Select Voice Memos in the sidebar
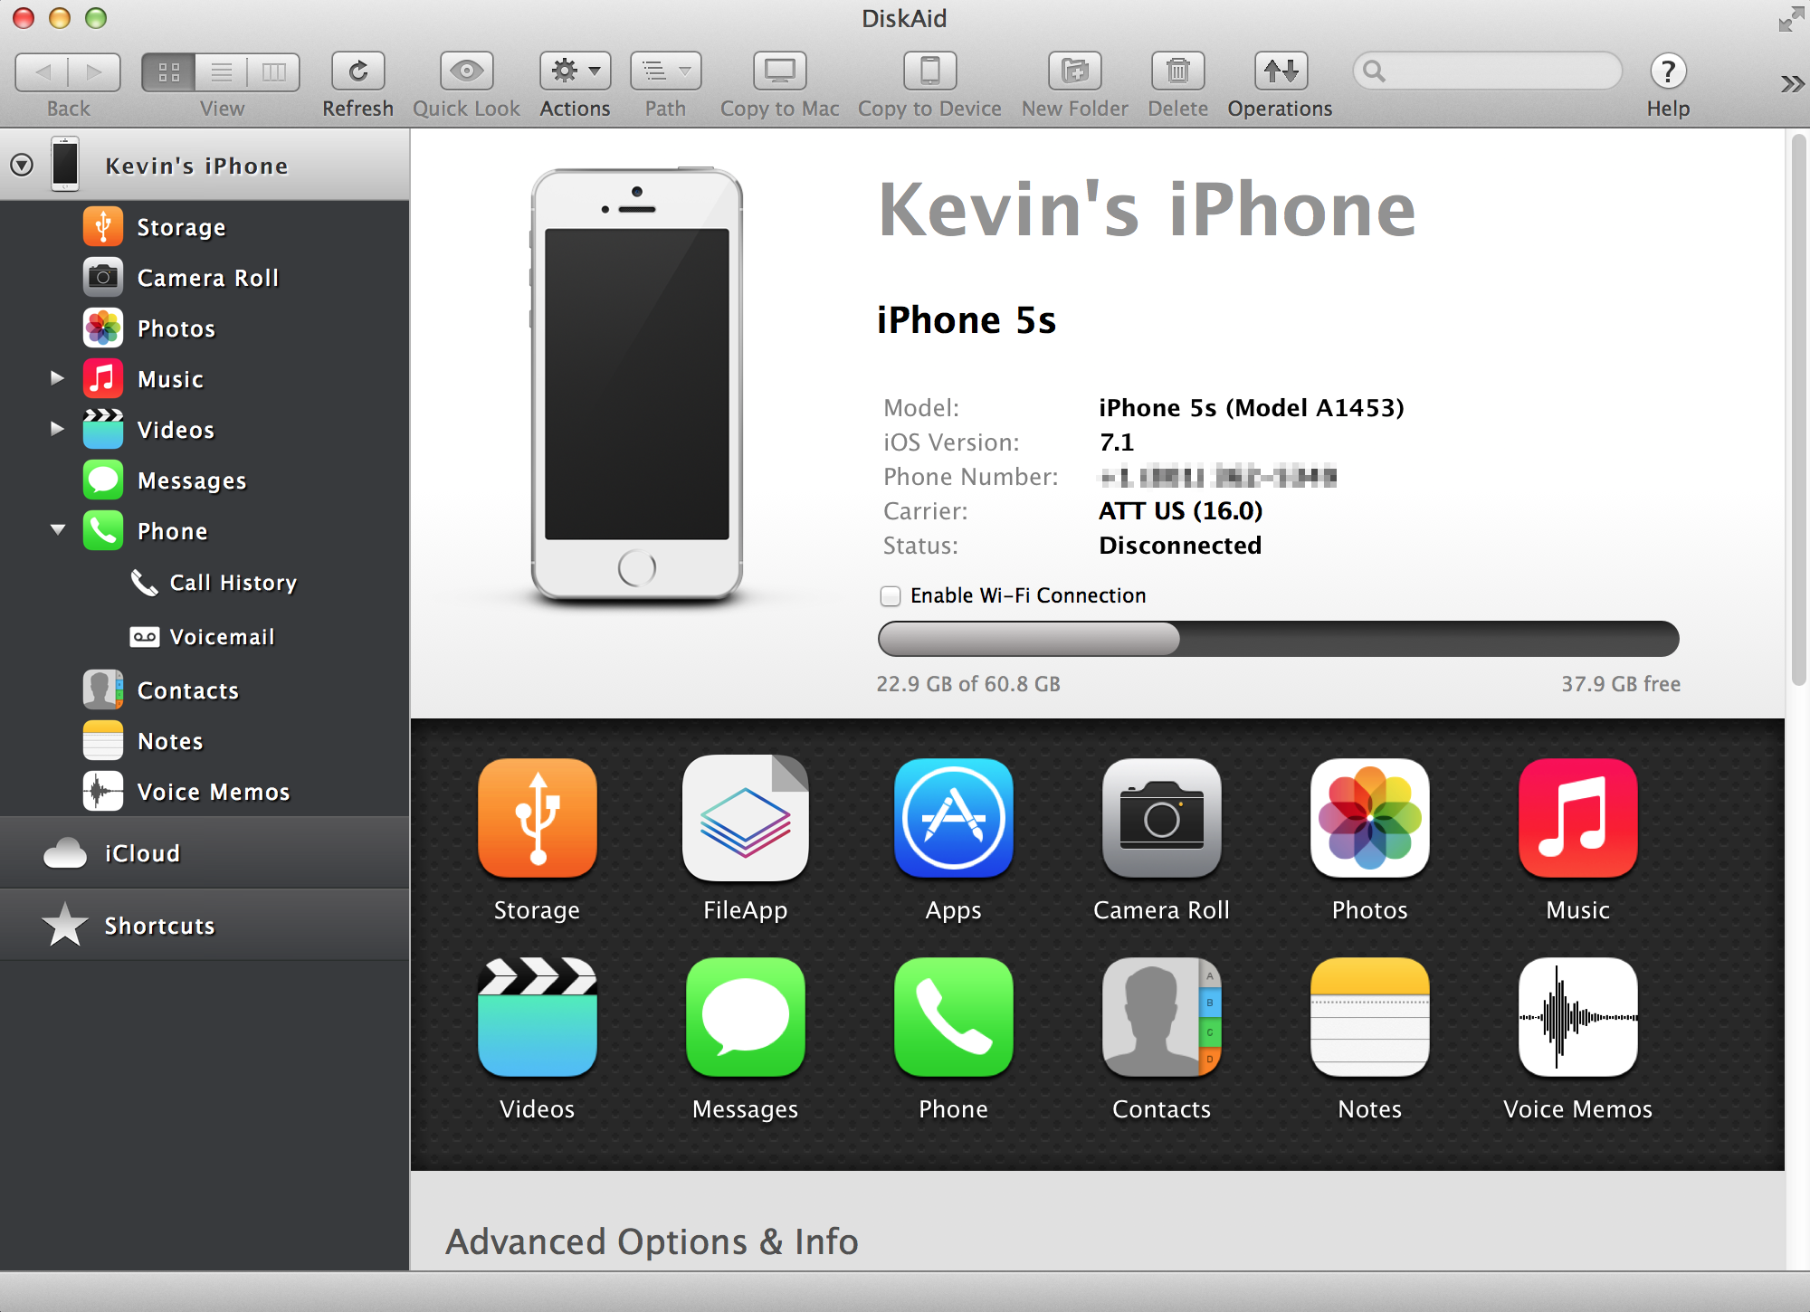The width and height of the screenshot is (1810, 1312). coord(205,792)
